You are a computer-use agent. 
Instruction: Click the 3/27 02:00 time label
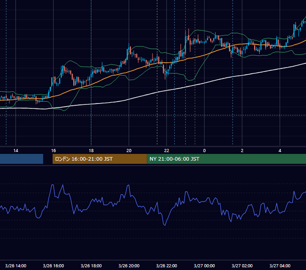click(x=242, y=265)
